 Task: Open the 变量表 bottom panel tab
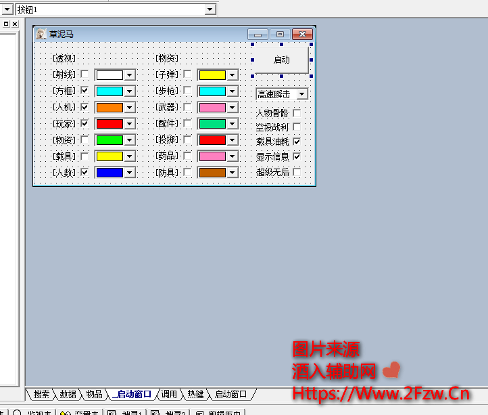79,412
